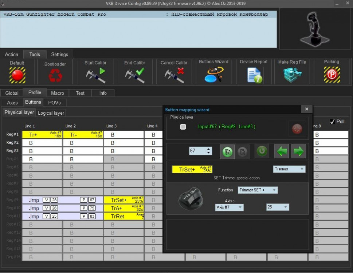353x273 pixels.
Task: Toggle the Physical layer input checkbox
Action: click(x=183, y=127)
